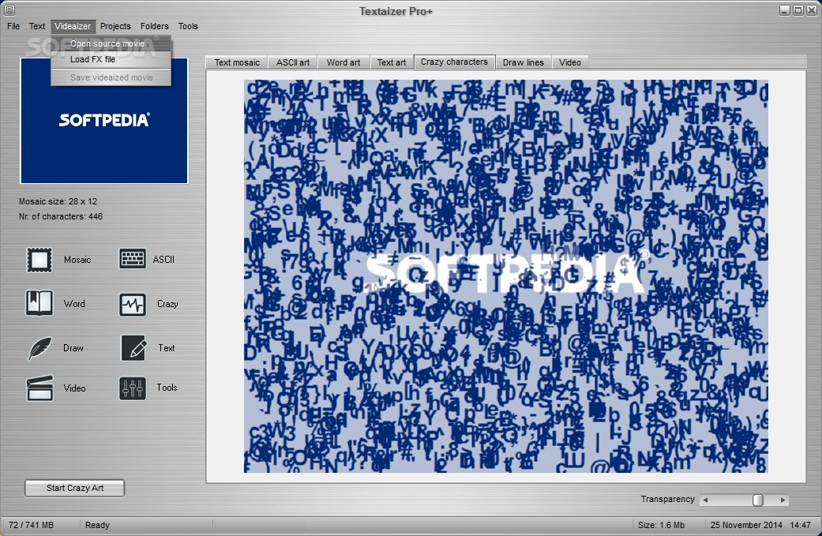Switch to the Draw lines tab
The image size is (822, 536).
pyautogui.click(x=524, y=62)
